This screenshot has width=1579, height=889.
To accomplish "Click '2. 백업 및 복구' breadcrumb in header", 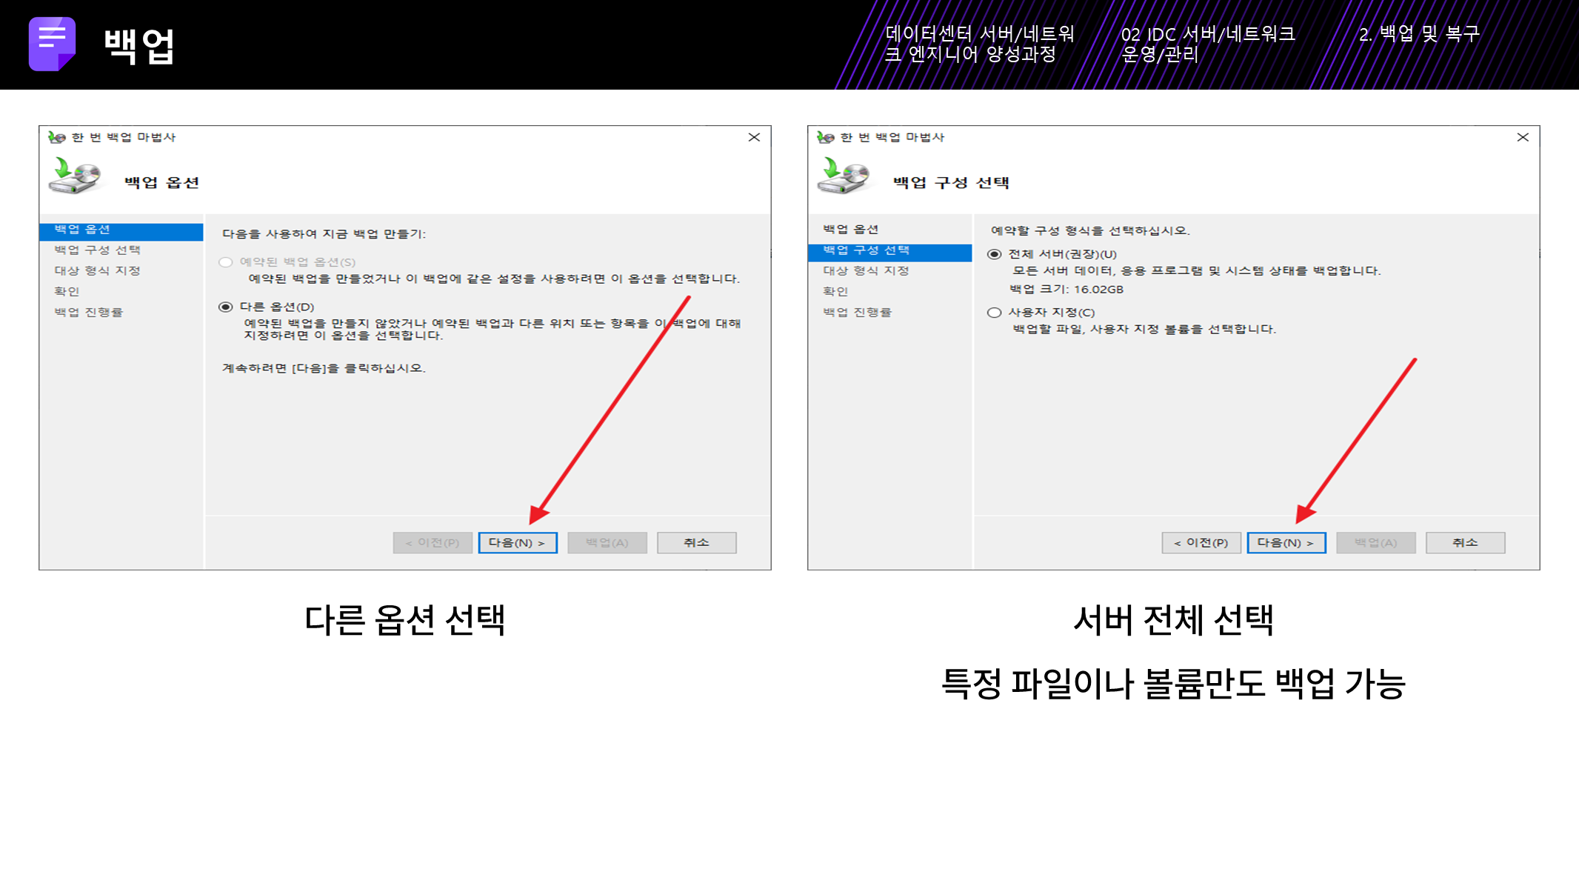I will click(1418, 34).
